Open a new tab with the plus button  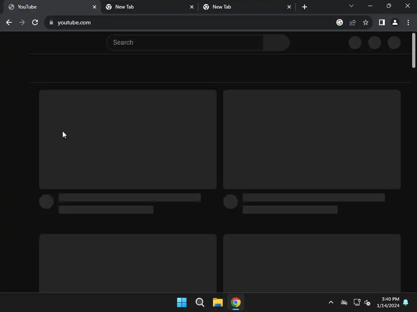pos(305,7)
